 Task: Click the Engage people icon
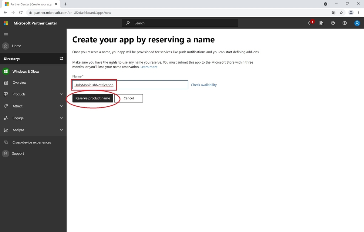(x=6, y=118)
